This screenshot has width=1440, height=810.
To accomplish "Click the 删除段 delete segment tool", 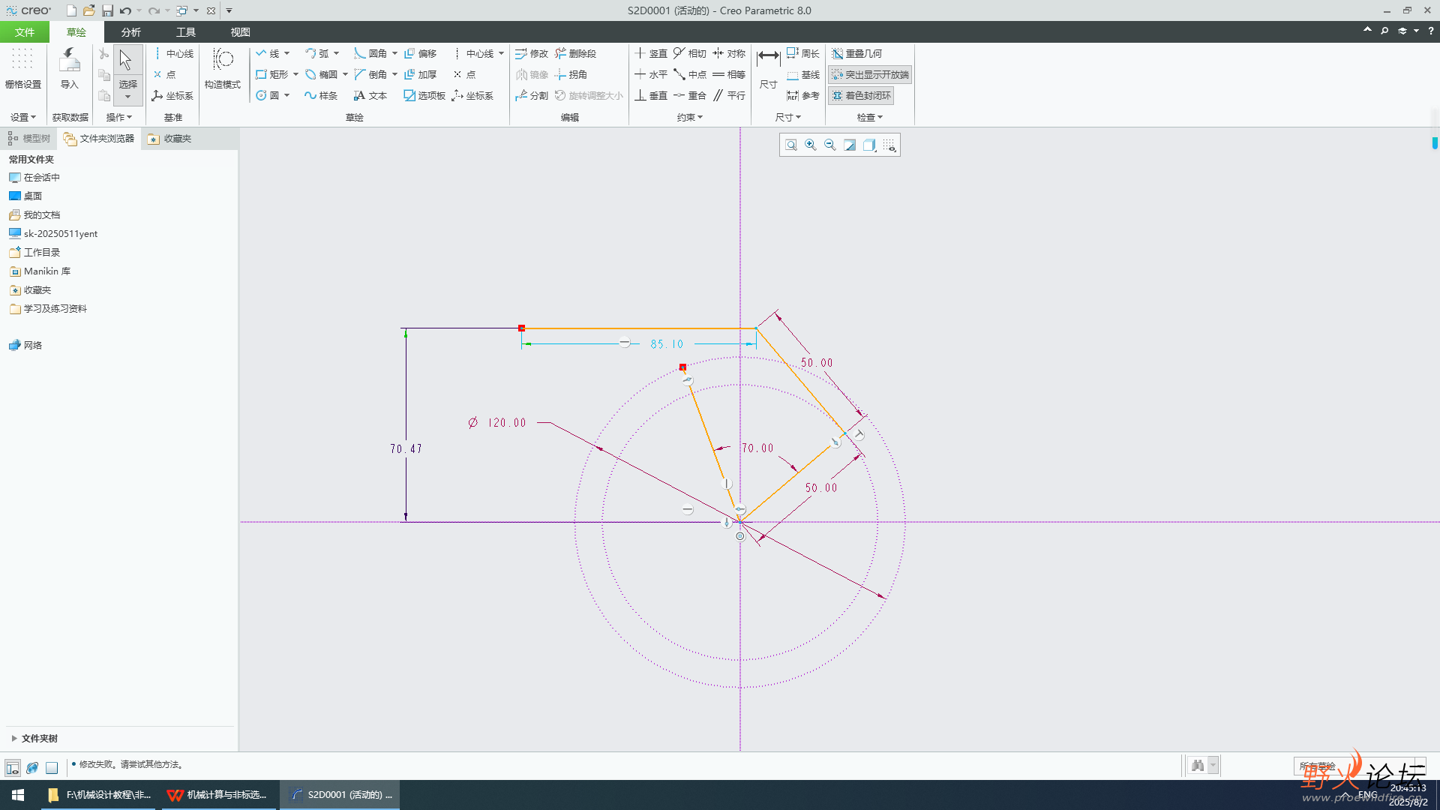I will click(575, 53).
